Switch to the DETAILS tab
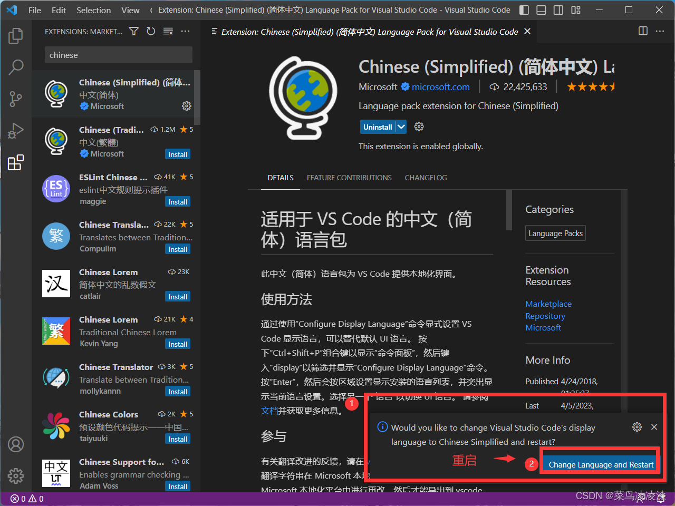Viewport: 675px width, 506px height. pos(281,178)
